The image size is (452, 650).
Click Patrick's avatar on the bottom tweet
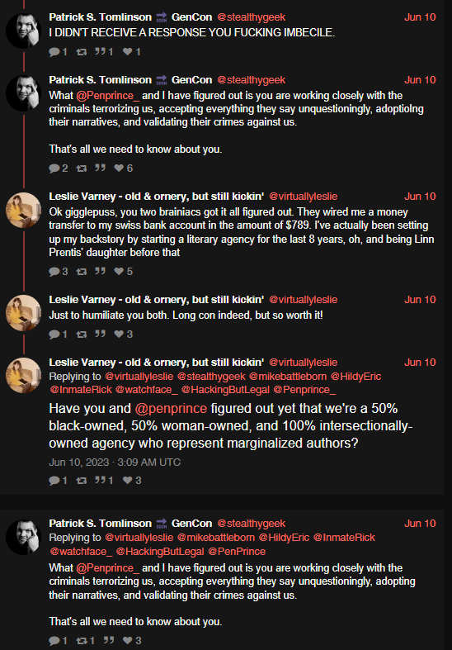coord(23,537)
